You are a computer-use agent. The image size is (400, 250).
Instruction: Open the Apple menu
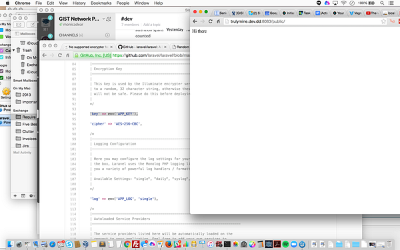pos(7,3)
